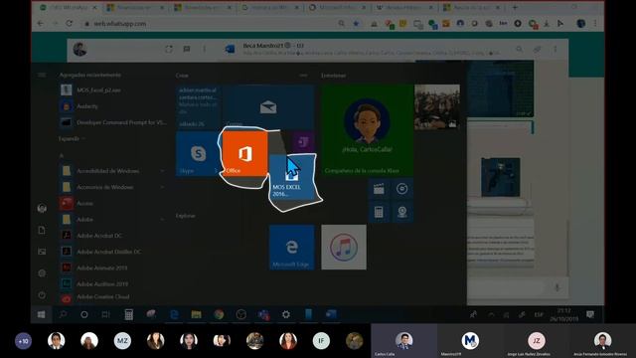Image resolution: width=636 pixels, height=358 pixels.
Task: Show the +10 more participants
Action: pos(23,341)
